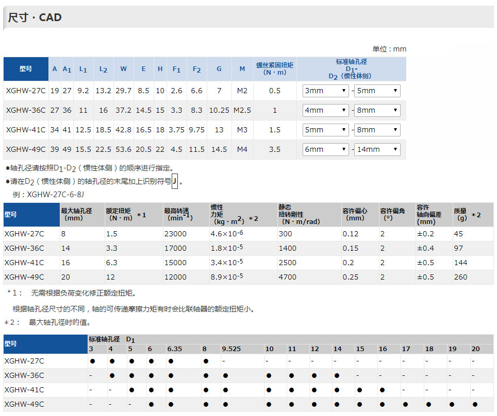Viewport: 497px width, 416px height.
Task: Click the 螺丝紧固扭矩 column header
Action: (274, 68)
